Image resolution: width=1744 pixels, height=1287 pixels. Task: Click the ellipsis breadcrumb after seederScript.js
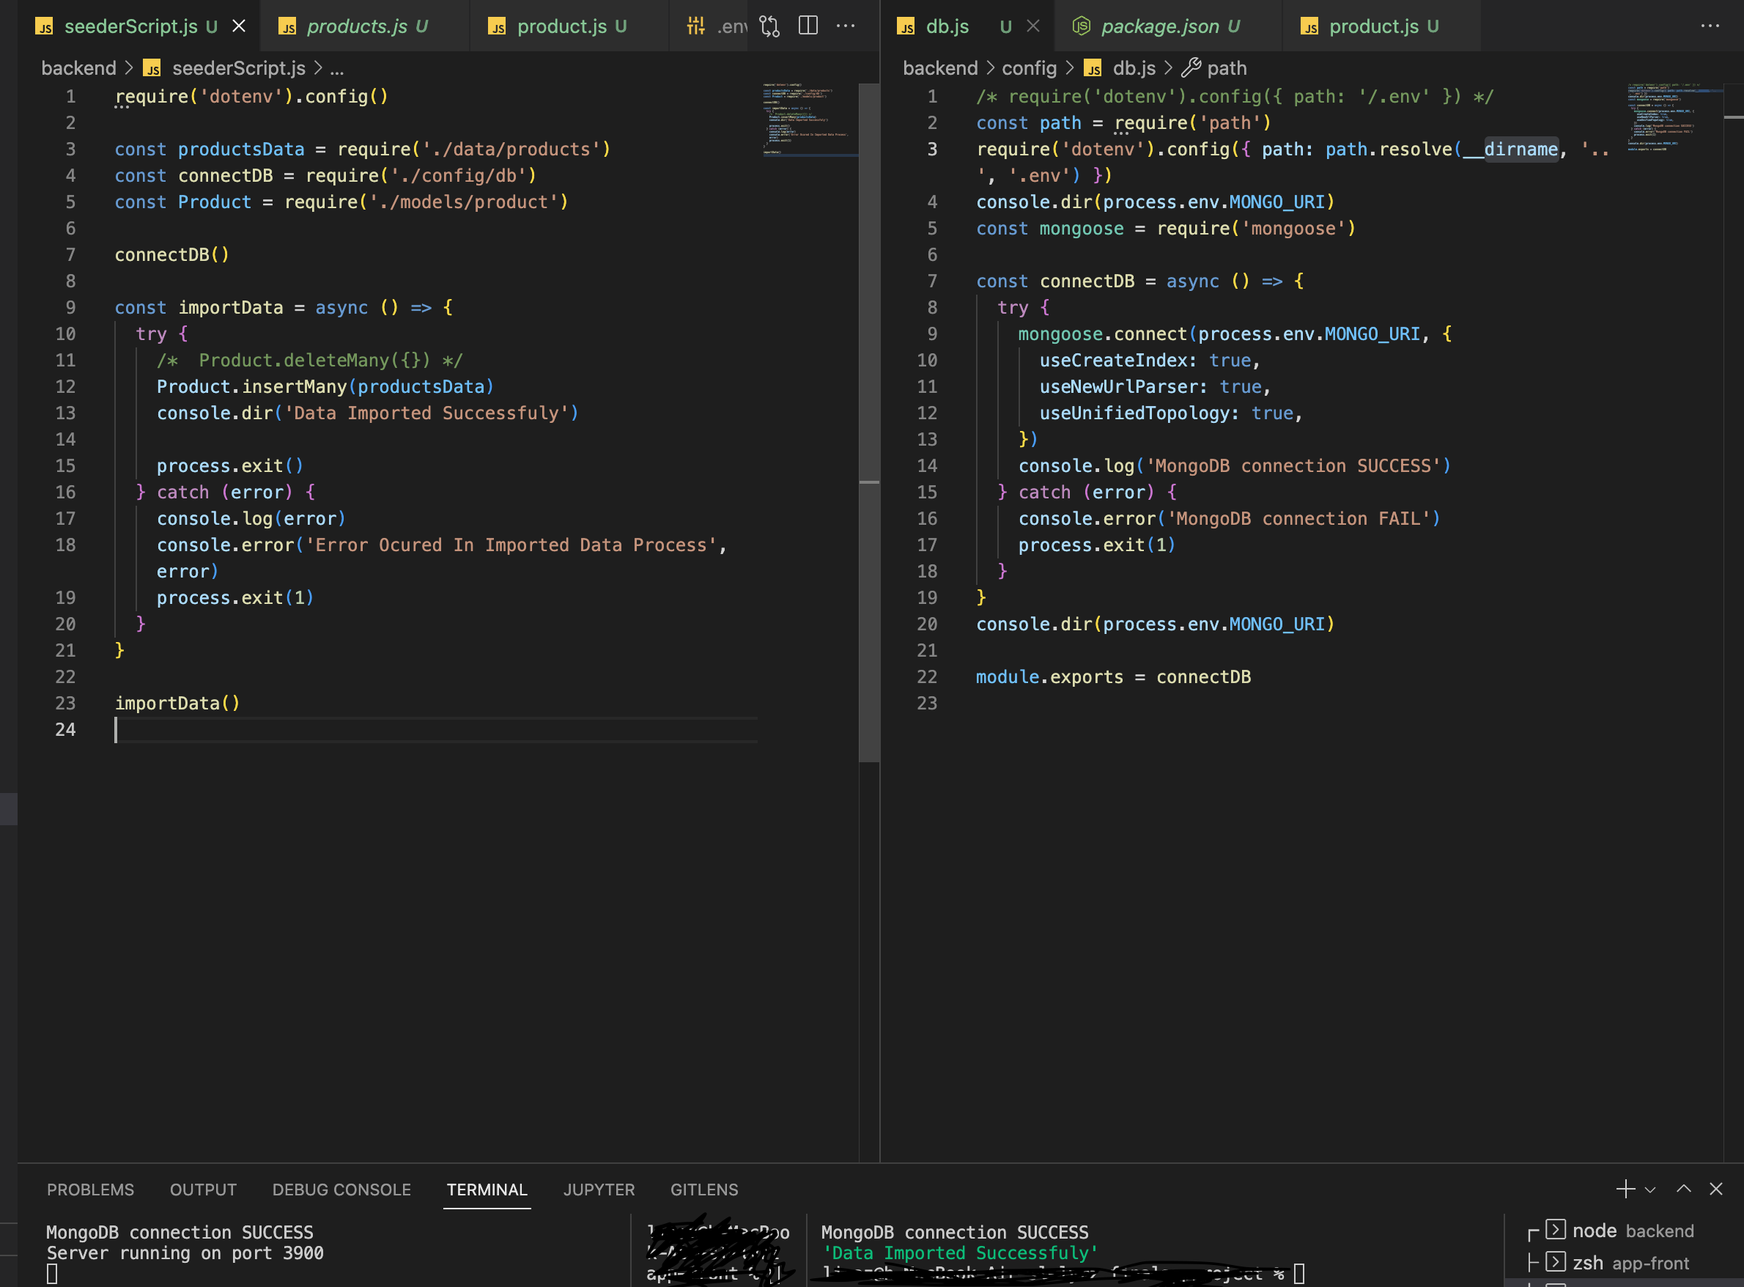coord(336,69)
